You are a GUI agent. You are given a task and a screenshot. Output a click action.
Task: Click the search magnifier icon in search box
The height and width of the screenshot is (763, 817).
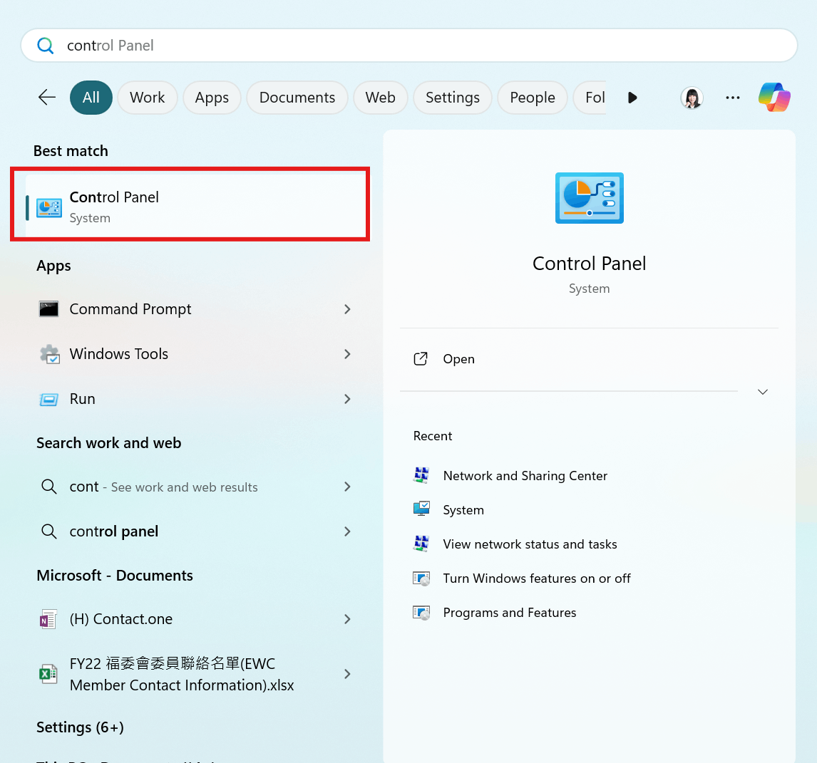[46, 46]
